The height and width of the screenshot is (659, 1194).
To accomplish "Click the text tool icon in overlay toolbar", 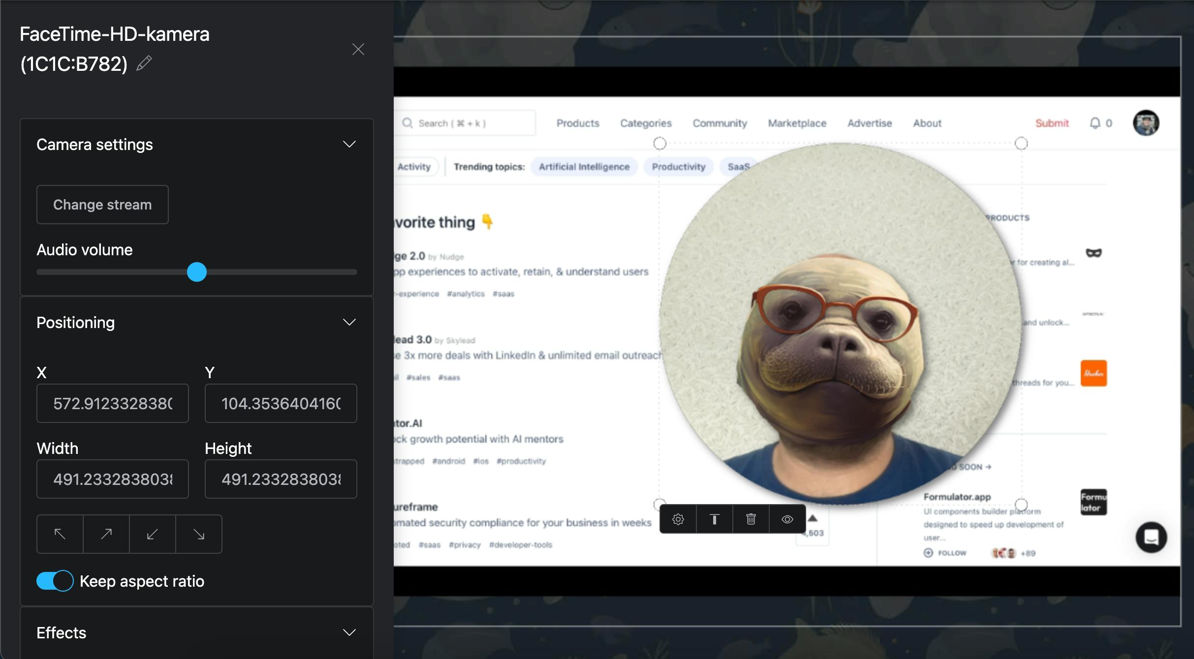I will point(715,519).
